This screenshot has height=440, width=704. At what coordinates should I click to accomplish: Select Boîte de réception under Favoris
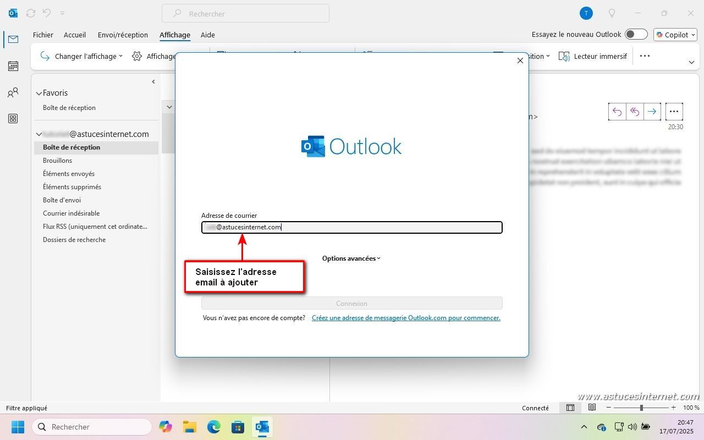point(69,108)
